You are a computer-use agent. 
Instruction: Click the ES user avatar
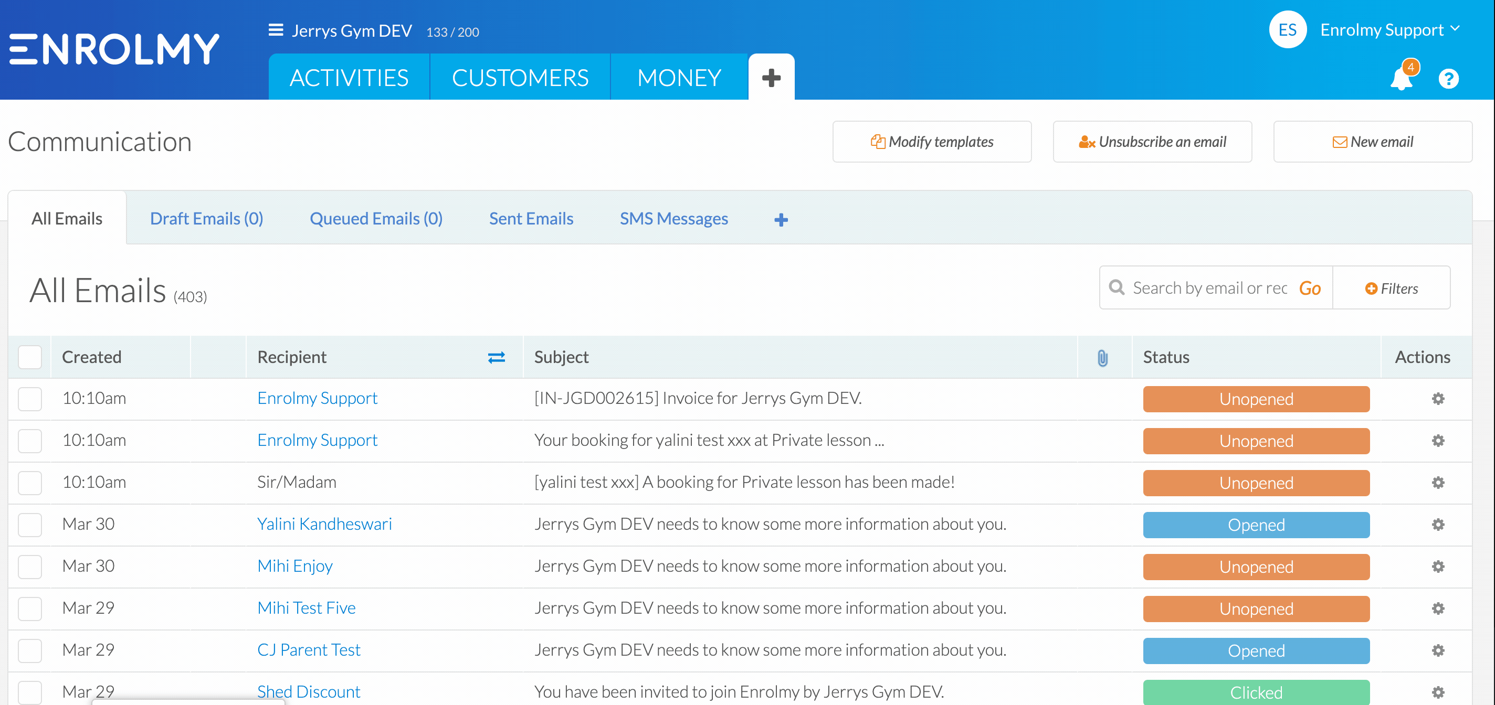pos(1287,29)
